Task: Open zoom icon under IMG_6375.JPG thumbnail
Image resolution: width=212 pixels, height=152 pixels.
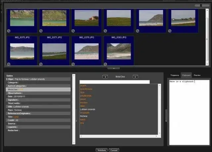Action: [9, 64]
